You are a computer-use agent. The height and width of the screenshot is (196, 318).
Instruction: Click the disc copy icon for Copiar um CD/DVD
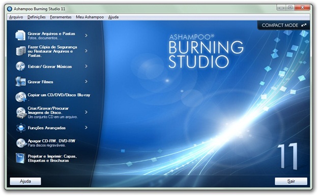pyautogui.click(x=21, y=97)
